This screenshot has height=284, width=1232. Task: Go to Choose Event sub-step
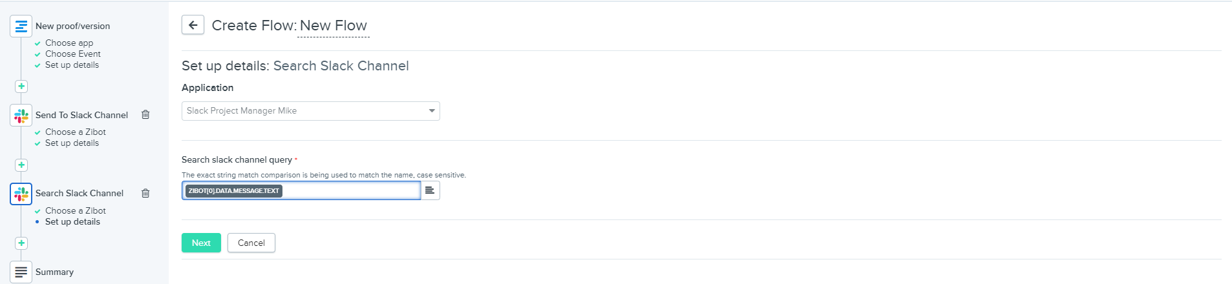(72, 54)
